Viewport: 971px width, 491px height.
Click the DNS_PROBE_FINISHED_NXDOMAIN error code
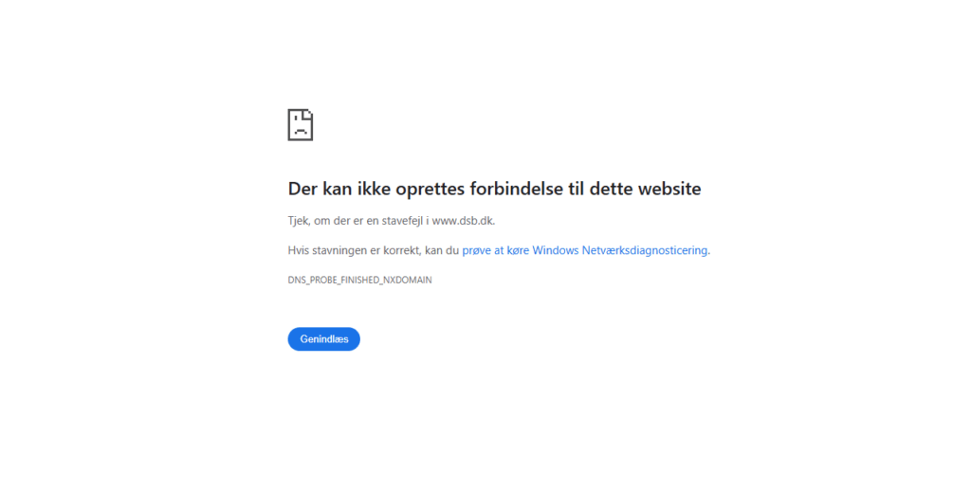[359, 280]
